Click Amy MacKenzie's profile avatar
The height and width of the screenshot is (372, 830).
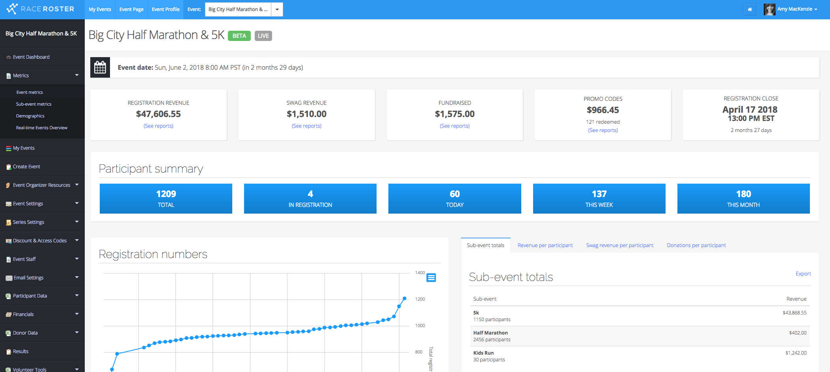tap(769, 9)
